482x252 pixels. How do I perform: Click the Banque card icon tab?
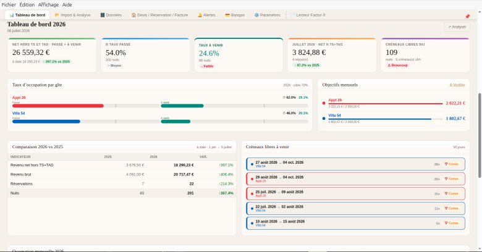235,15
